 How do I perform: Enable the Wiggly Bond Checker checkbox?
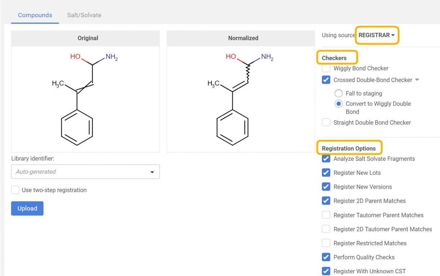(x=326, y=68)
